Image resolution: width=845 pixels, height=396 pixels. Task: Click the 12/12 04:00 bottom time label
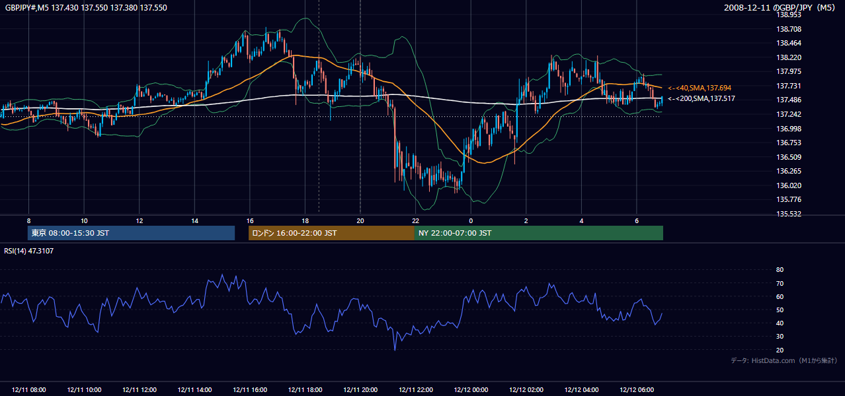coord(581,390)
